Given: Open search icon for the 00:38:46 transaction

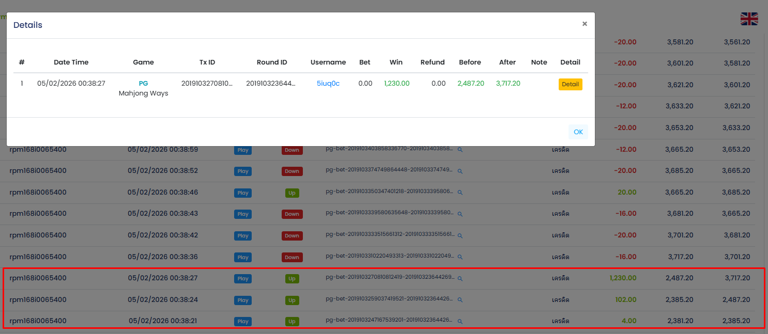Looking at the screenshot, I should tap(459, 193).
